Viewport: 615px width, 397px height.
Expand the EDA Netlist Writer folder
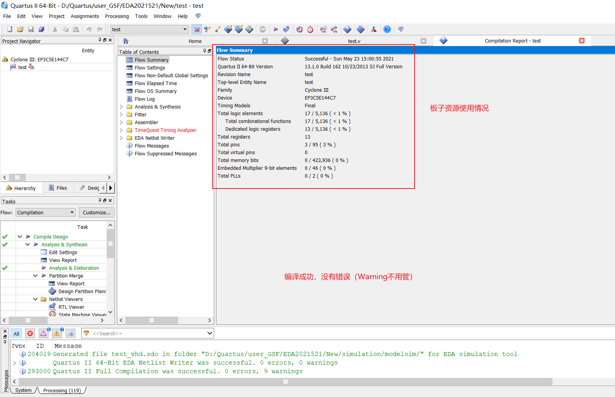click(x=121, y=138)
